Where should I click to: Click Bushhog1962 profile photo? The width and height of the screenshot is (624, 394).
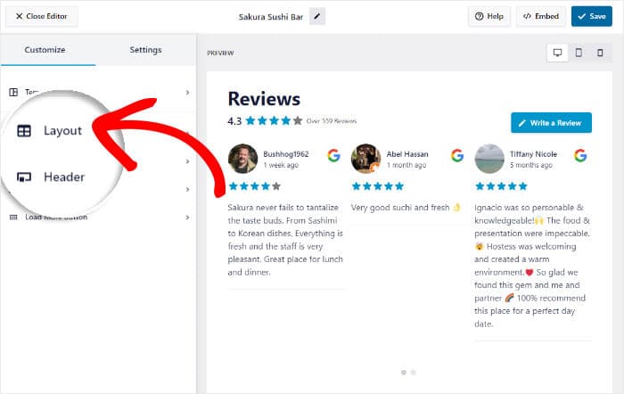click(242, 159)
